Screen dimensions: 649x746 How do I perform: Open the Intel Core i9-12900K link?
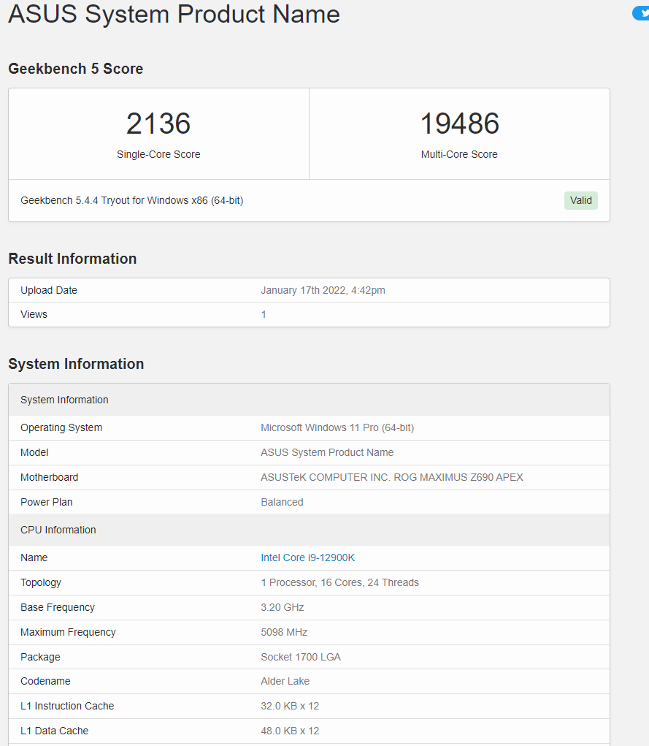point(307,557)
